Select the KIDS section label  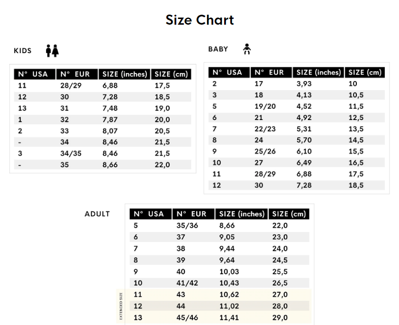click(x=23, y=51)
